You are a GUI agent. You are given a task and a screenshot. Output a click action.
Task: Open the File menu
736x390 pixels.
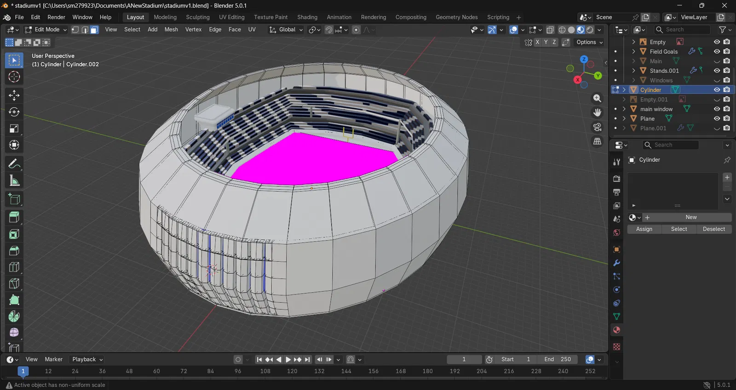[19, 17]
